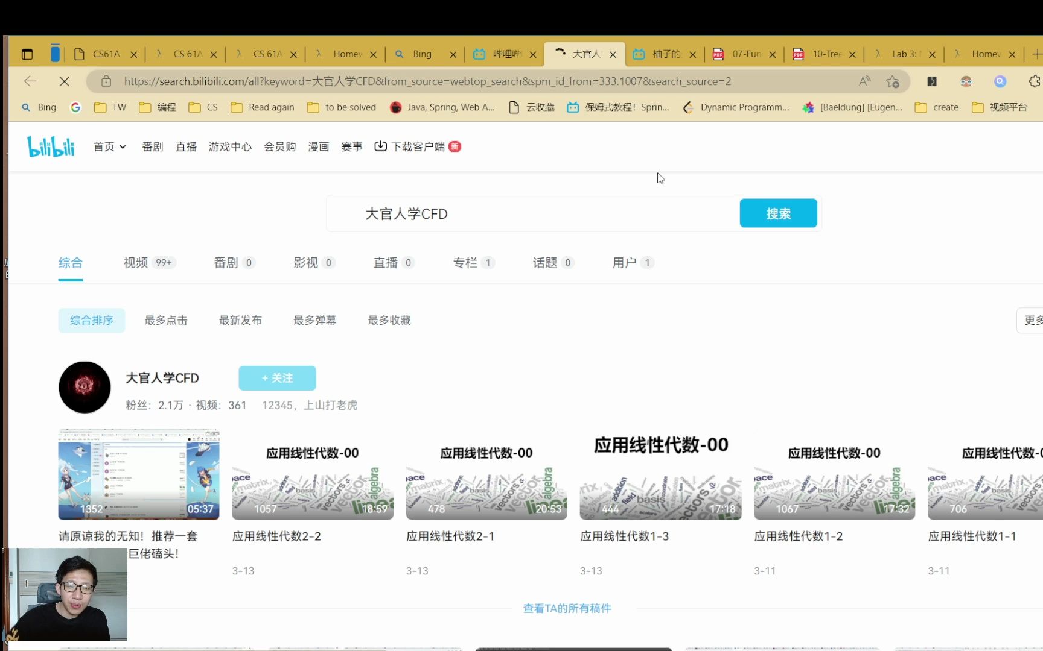
Task: Open the 视频平台 bookmarks folder
Action: click(x=1000, y=107)
